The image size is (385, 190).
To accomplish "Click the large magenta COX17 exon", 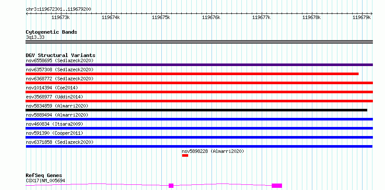I will point(277,186).
